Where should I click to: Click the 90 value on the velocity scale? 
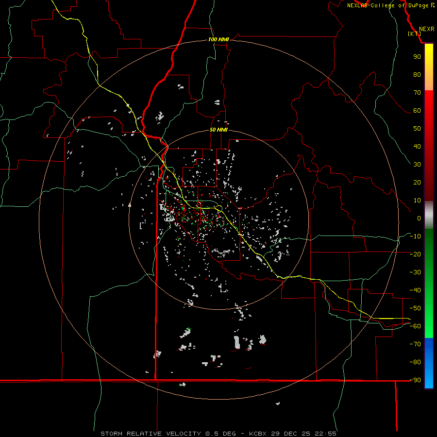(x=417, y=57)
